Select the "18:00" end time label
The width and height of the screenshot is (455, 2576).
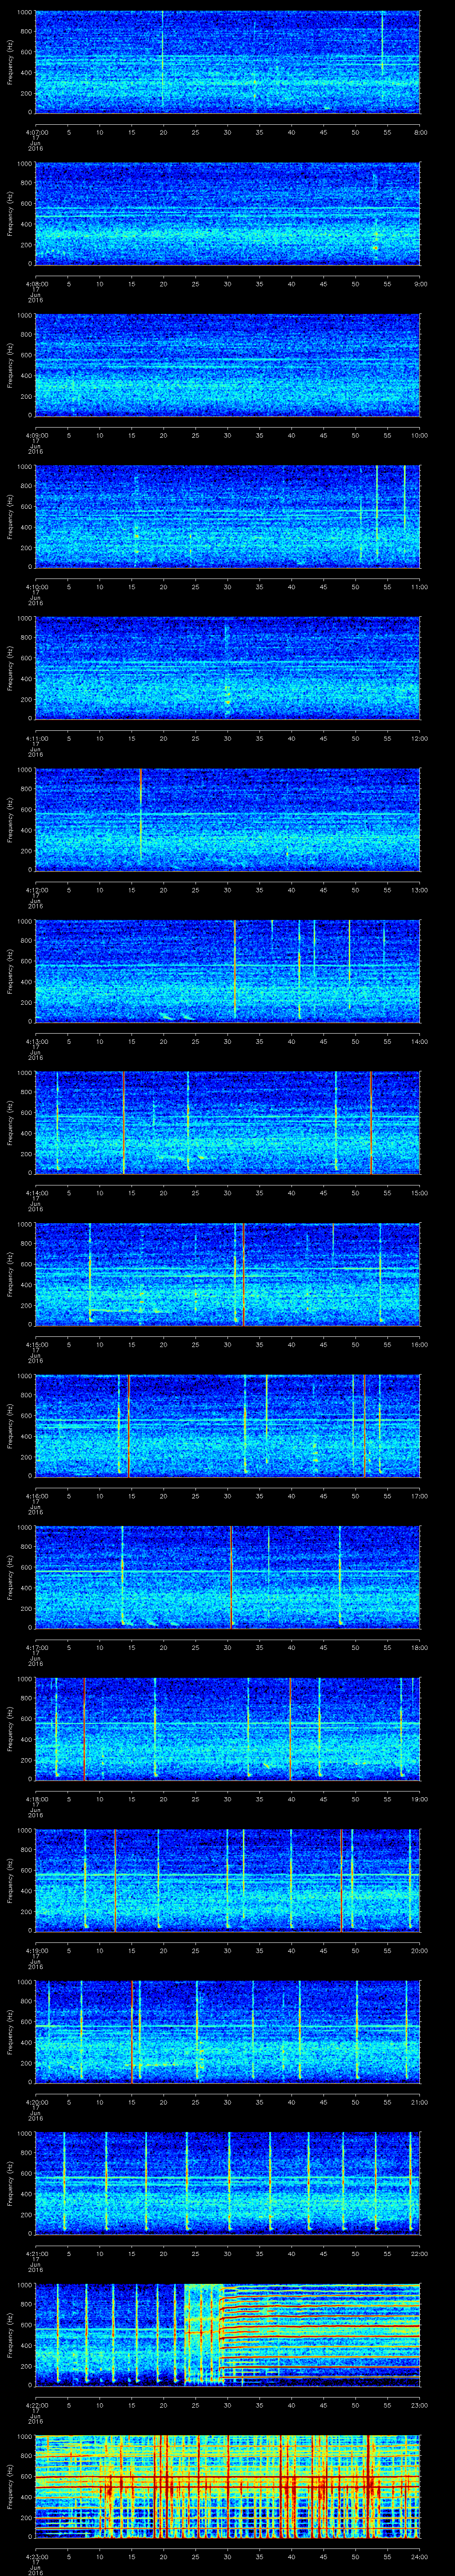419,1647
